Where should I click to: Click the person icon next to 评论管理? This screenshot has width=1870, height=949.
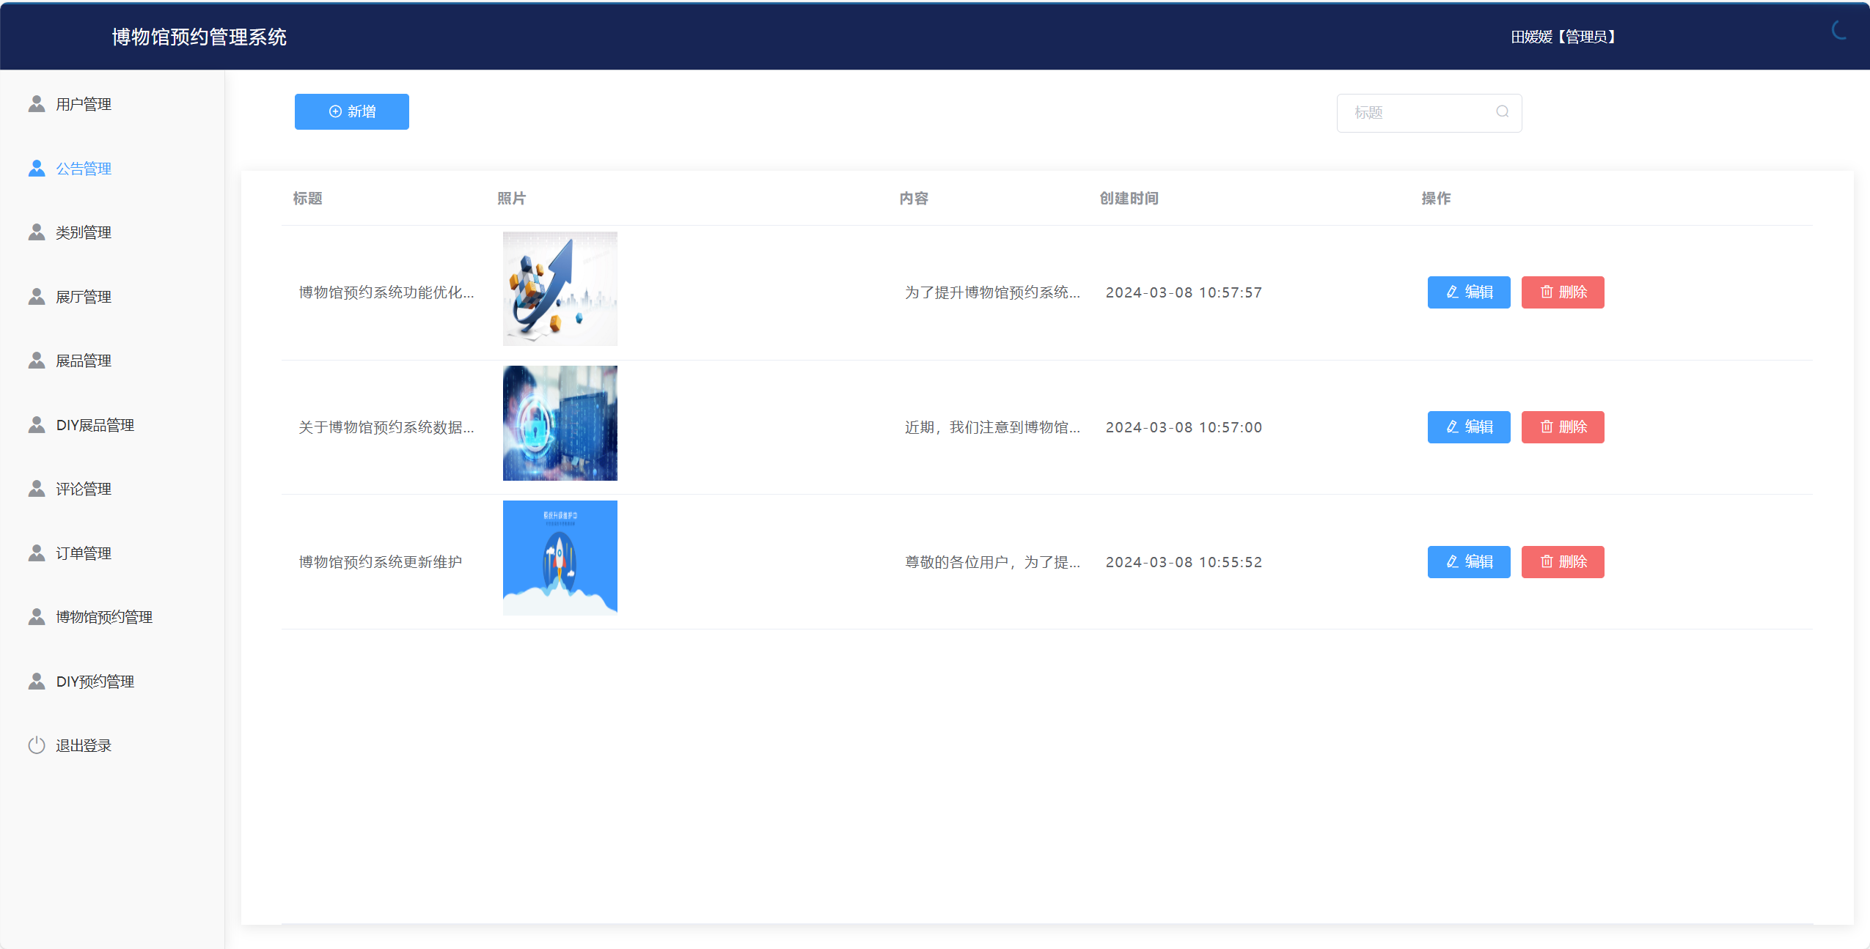(x=37, y=489)
